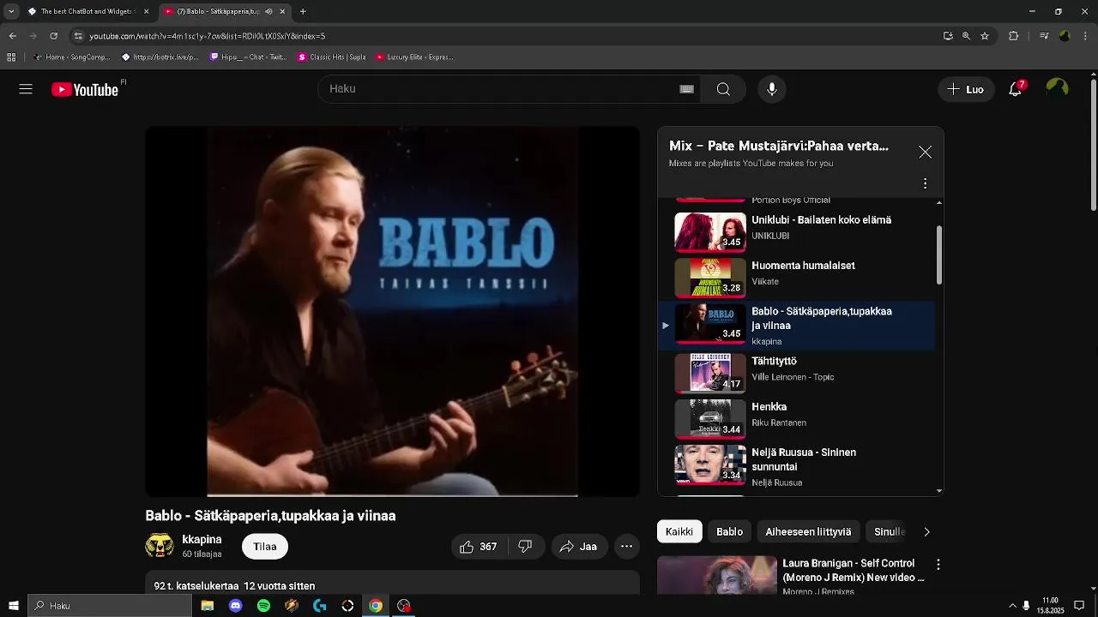Share the video via Jaa
The image size is (1098, 617).
click(x=579, y=547)
